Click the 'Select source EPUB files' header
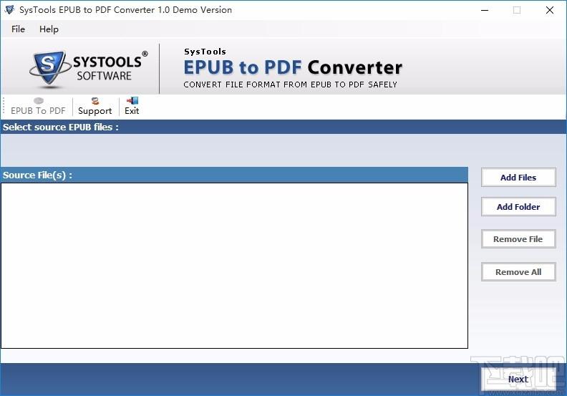This screenshot has width=567, height=396. point(61,127)
